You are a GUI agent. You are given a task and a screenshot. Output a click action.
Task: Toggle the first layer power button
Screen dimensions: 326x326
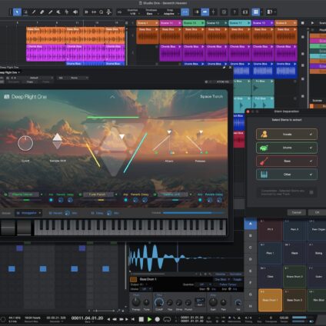pos(5,195)
